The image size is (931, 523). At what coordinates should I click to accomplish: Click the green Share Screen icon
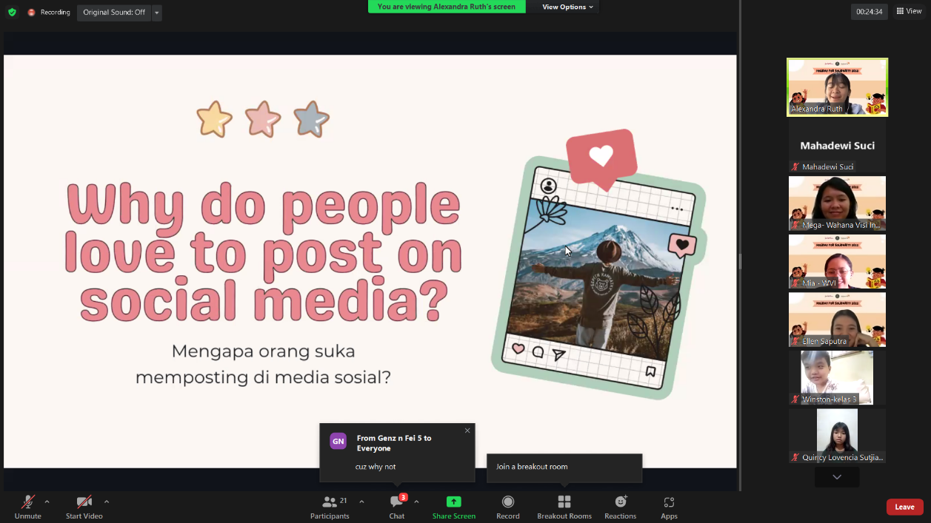(453, 502)
